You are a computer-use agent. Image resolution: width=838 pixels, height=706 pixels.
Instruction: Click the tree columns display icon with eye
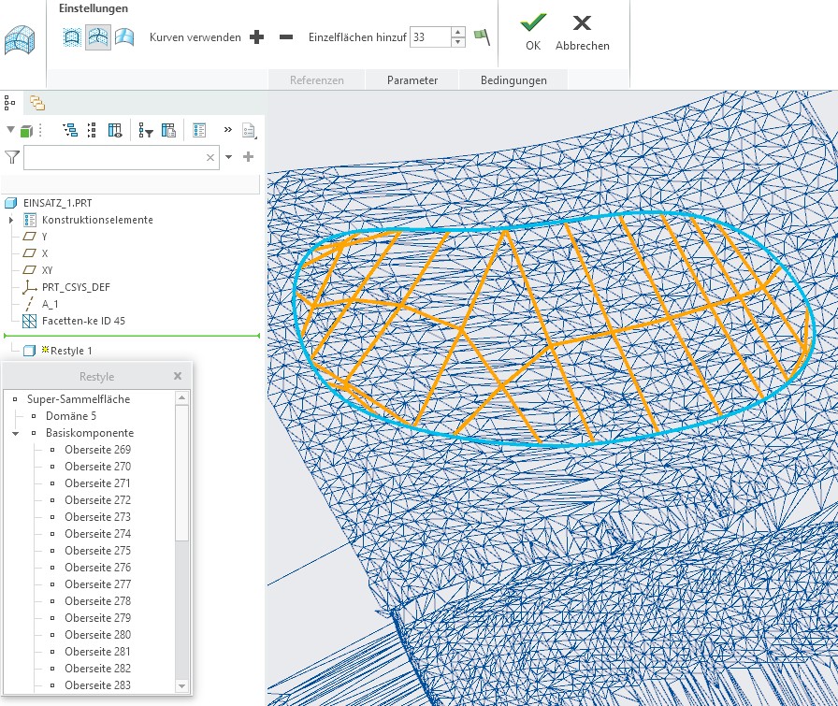115,131
